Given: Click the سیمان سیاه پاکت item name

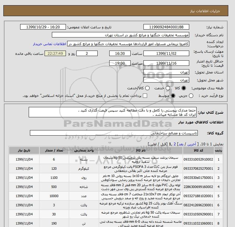Looking at the screenshot, I should point(141,215).
